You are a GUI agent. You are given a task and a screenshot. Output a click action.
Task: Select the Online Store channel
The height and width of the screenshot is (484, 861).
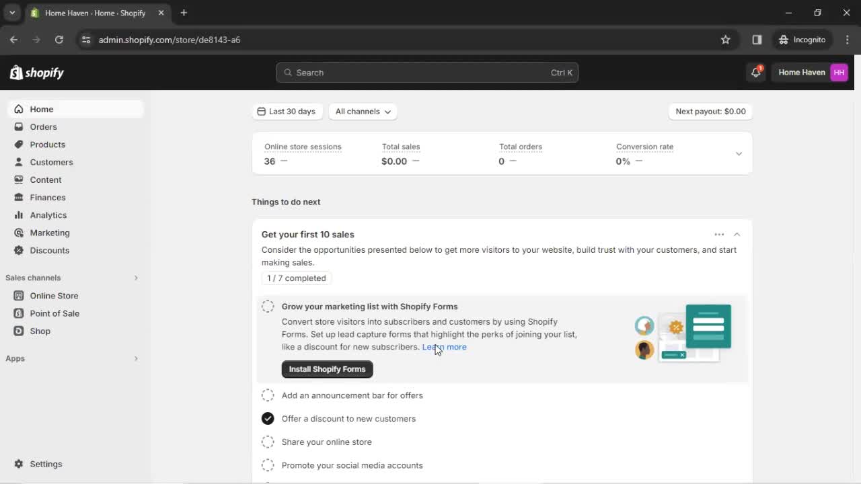pos(75,296)
